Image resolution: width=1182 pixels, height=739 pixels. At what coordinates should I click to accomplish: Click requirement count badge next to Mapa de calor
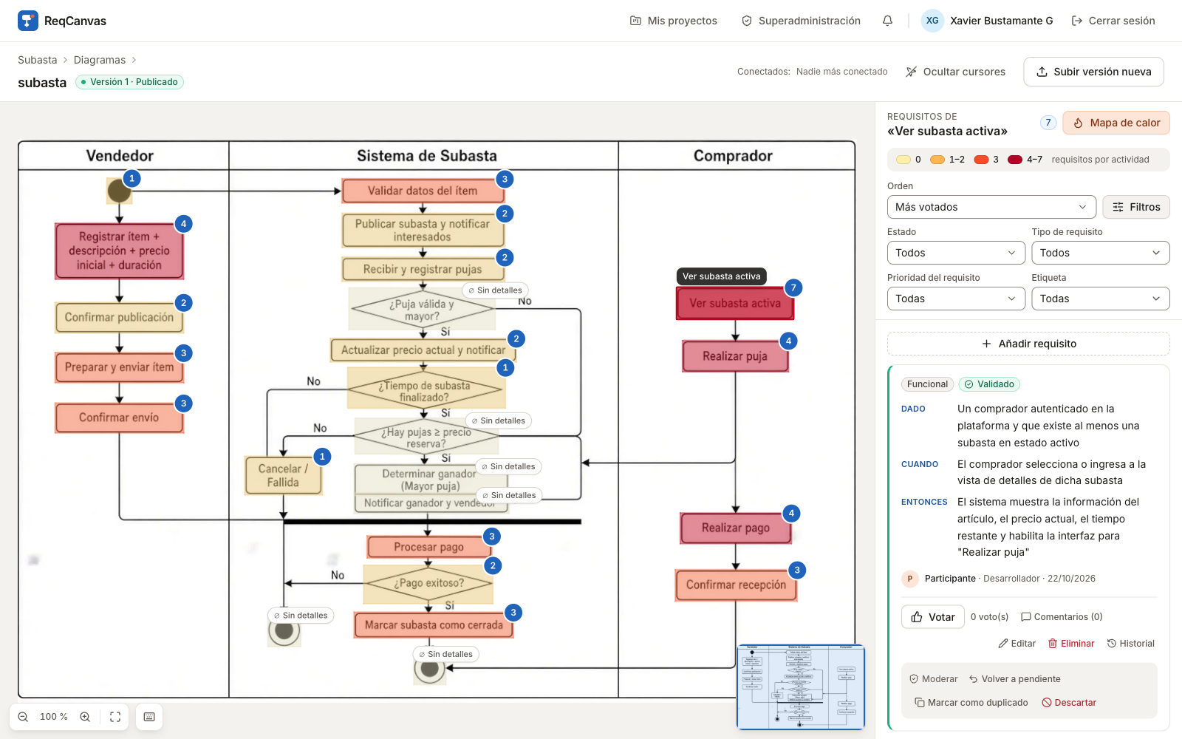1048,123
